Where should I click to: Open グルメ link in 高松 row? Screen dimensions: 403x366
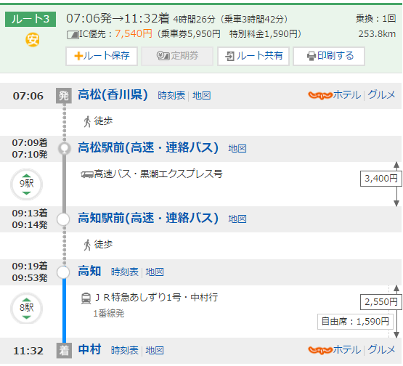[x=381, y=95]
